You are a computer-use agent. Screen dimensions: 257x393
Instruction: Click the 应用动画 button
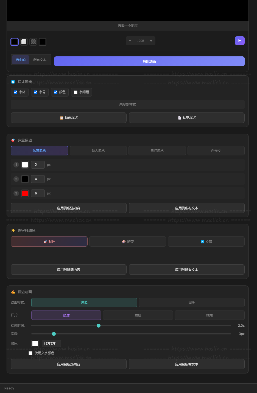[x=149, y=61]
